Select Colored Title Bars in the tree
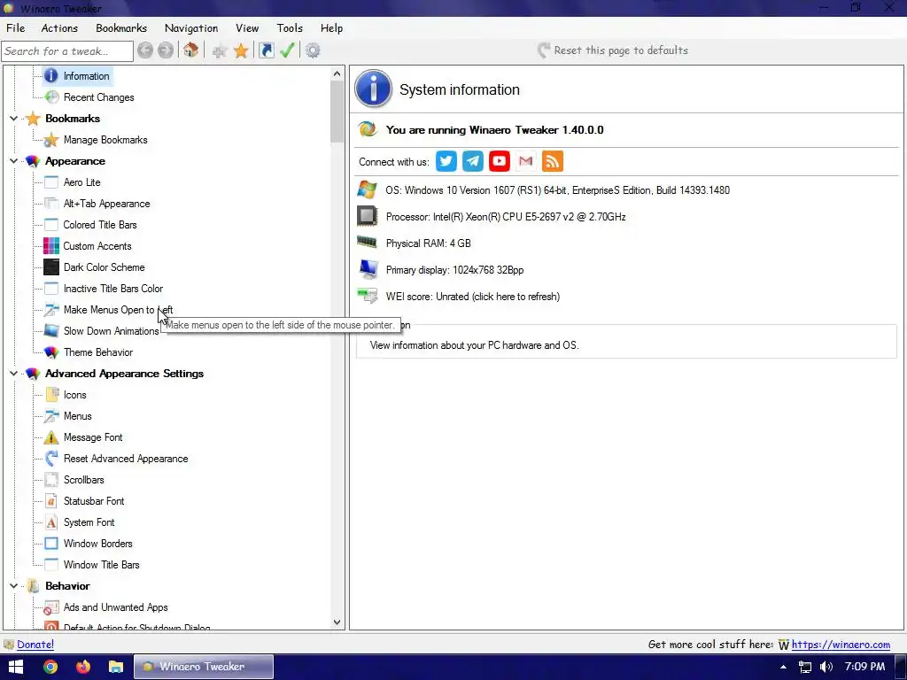The height and width of the screenshot is (680, 907). (x=100, y=224)
